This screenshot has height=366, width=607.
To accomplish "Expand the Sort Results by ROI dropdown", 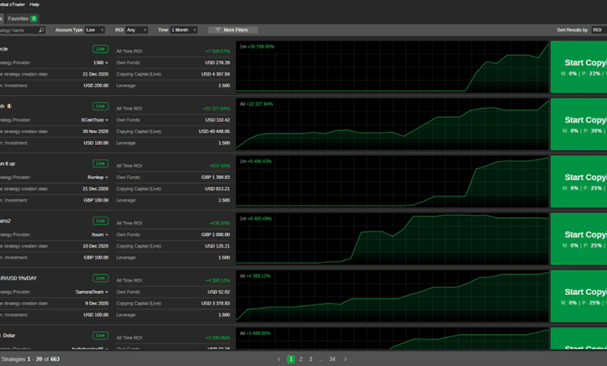I will pos(598,30).
